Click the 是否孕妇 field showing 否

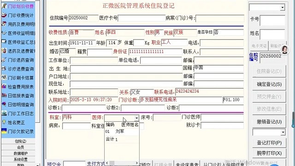[x=229, y=32]
